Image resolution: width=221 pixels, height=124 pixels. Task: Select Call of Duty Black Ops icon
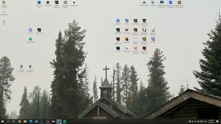click(144, 31)
